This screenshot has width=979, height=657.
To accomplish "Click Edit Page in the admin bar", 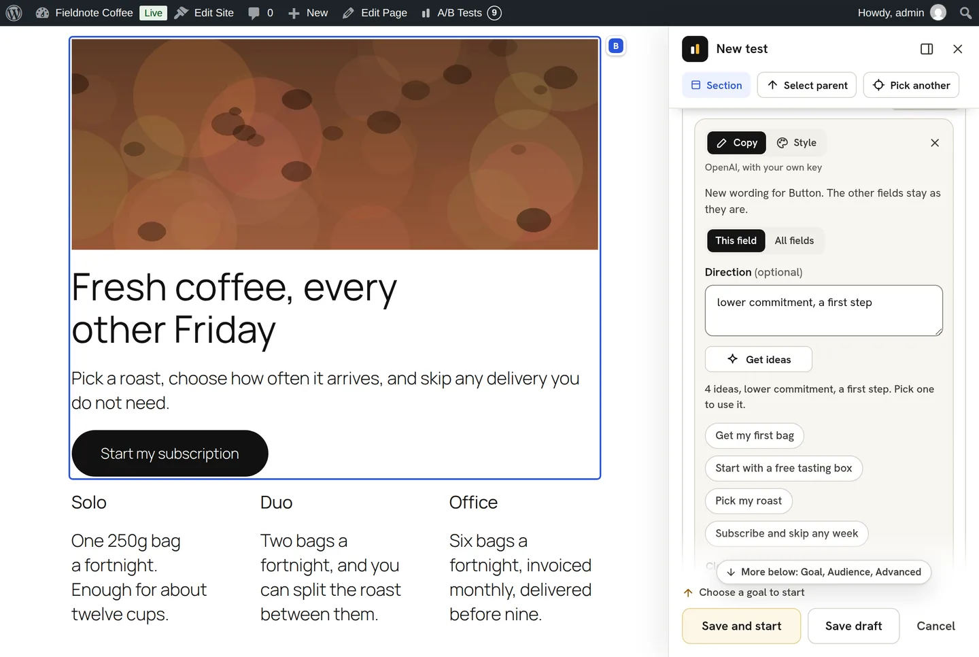I will tap(375, 13).
